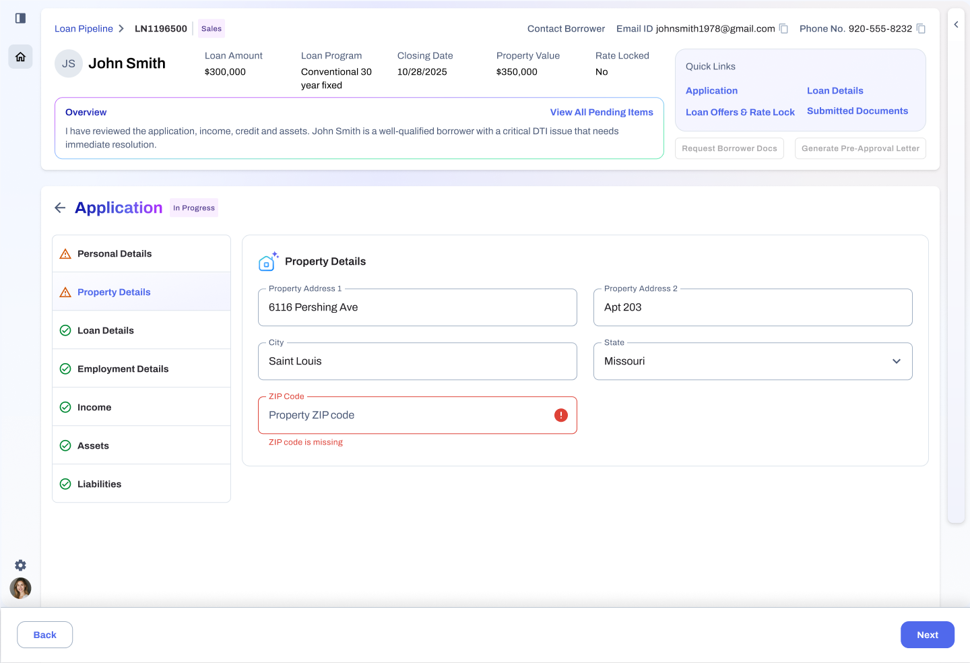Click the Back button
This screenshot has width=970, height=663.
44,635
